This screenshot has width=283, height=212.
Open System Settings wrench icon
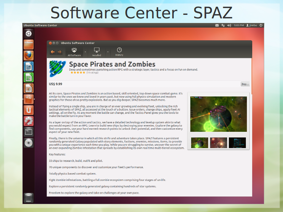click(x=29, y=121)
